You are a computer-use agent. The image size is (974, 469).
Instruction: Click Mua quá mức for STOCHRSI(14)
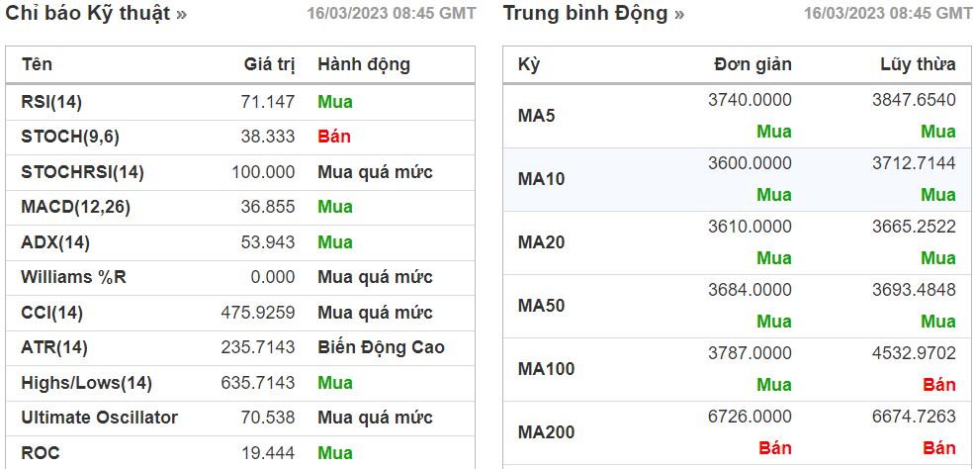pos(375,172)
